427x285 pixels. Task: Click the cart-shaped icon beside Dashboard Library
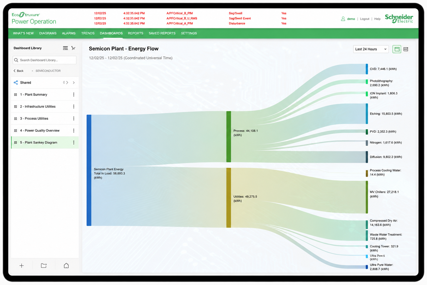pyautogui.click(x=73, y=48)
